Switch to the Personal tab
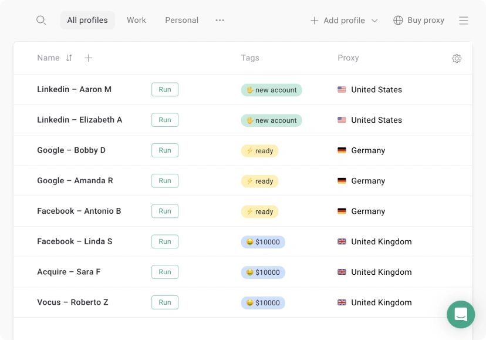The width and height of the screenshot is (486, 340). [181, 21]
